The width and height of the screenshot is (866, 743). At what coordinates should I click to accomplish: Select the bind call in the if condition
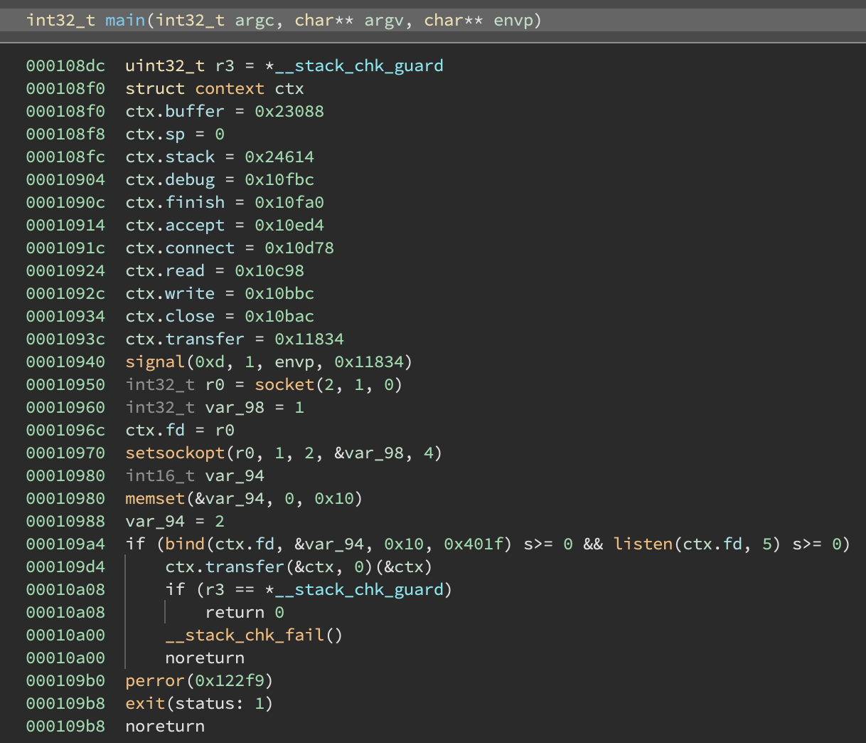point(185,544)
